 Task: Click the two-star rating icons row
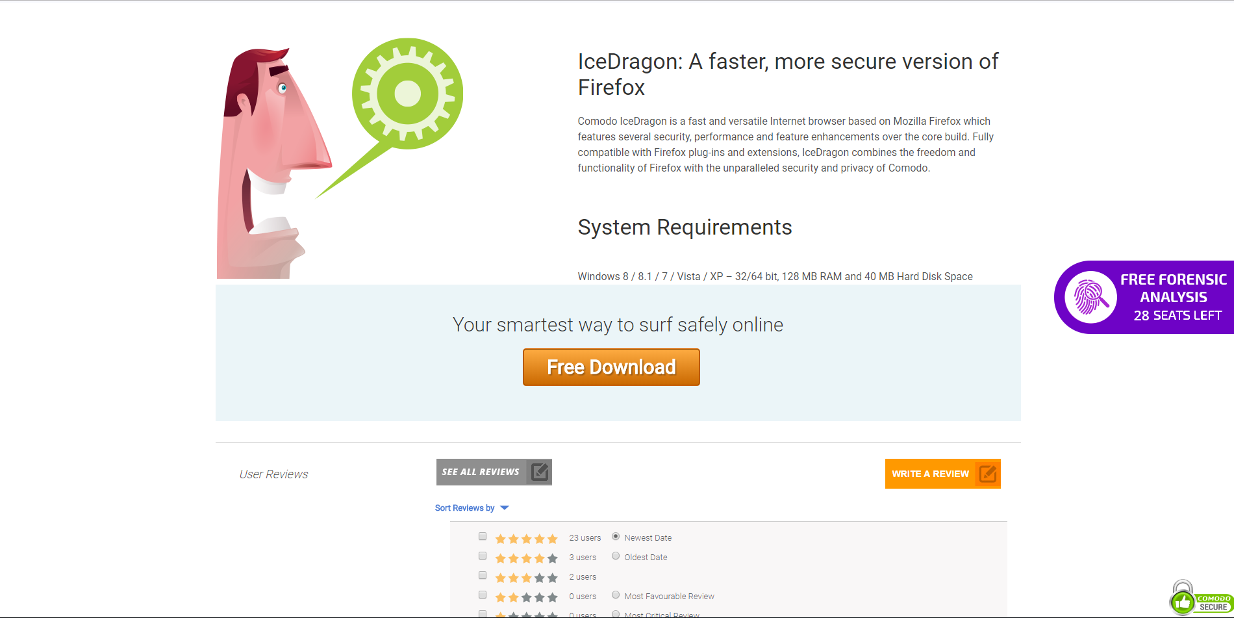click(x=526, y=597)
